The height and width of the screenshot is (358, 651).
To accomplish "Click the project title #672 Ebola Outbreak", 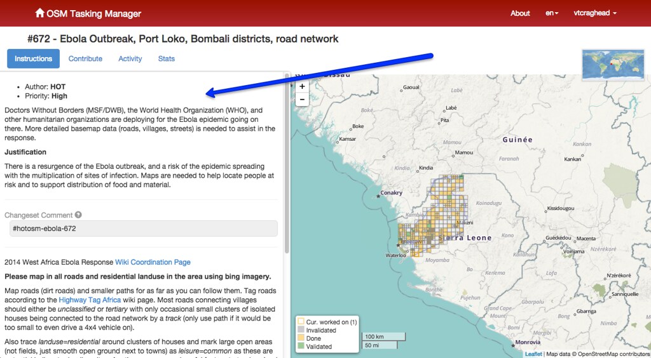I will [183, 39].
